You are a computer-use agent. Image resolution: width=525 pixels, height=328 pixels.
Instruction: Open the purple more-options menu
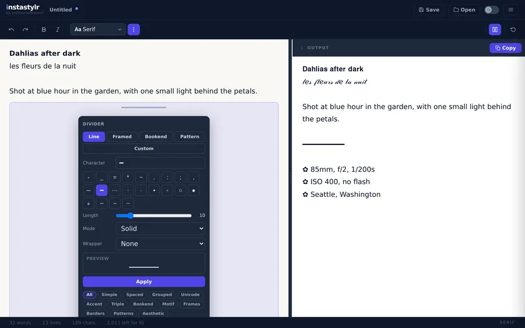(134, 30)
